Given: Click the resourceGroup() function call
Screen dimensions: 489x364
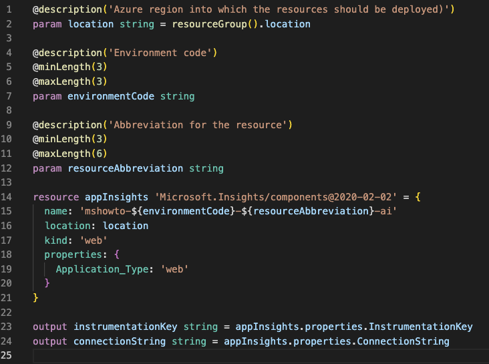Looking at the screenshot, I should (215, 24).
